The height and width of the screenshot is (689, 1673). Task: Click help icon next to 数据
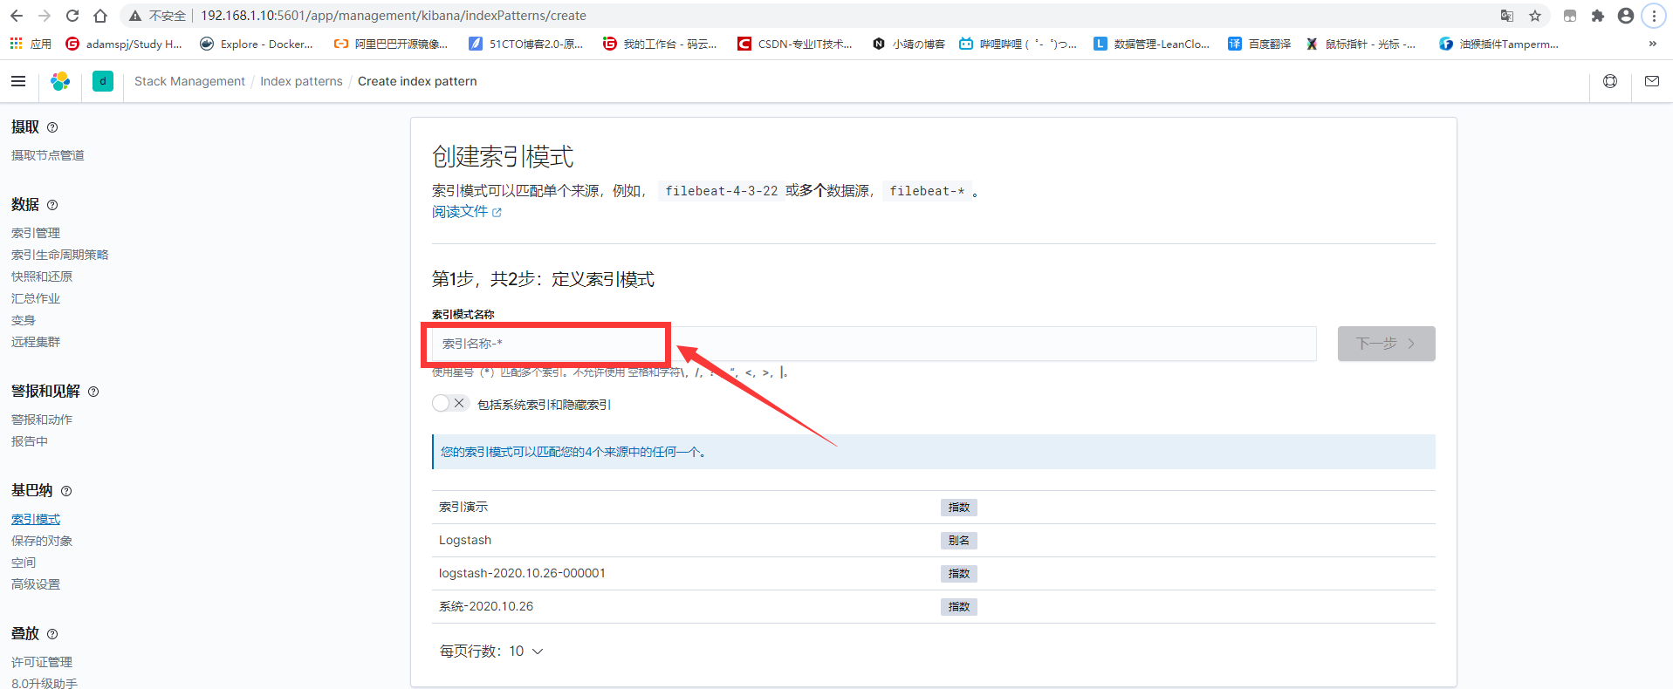click(x=52, y=205)
